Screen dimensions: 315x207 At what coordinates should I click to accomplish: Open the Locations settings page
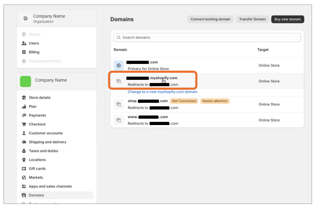37,160
